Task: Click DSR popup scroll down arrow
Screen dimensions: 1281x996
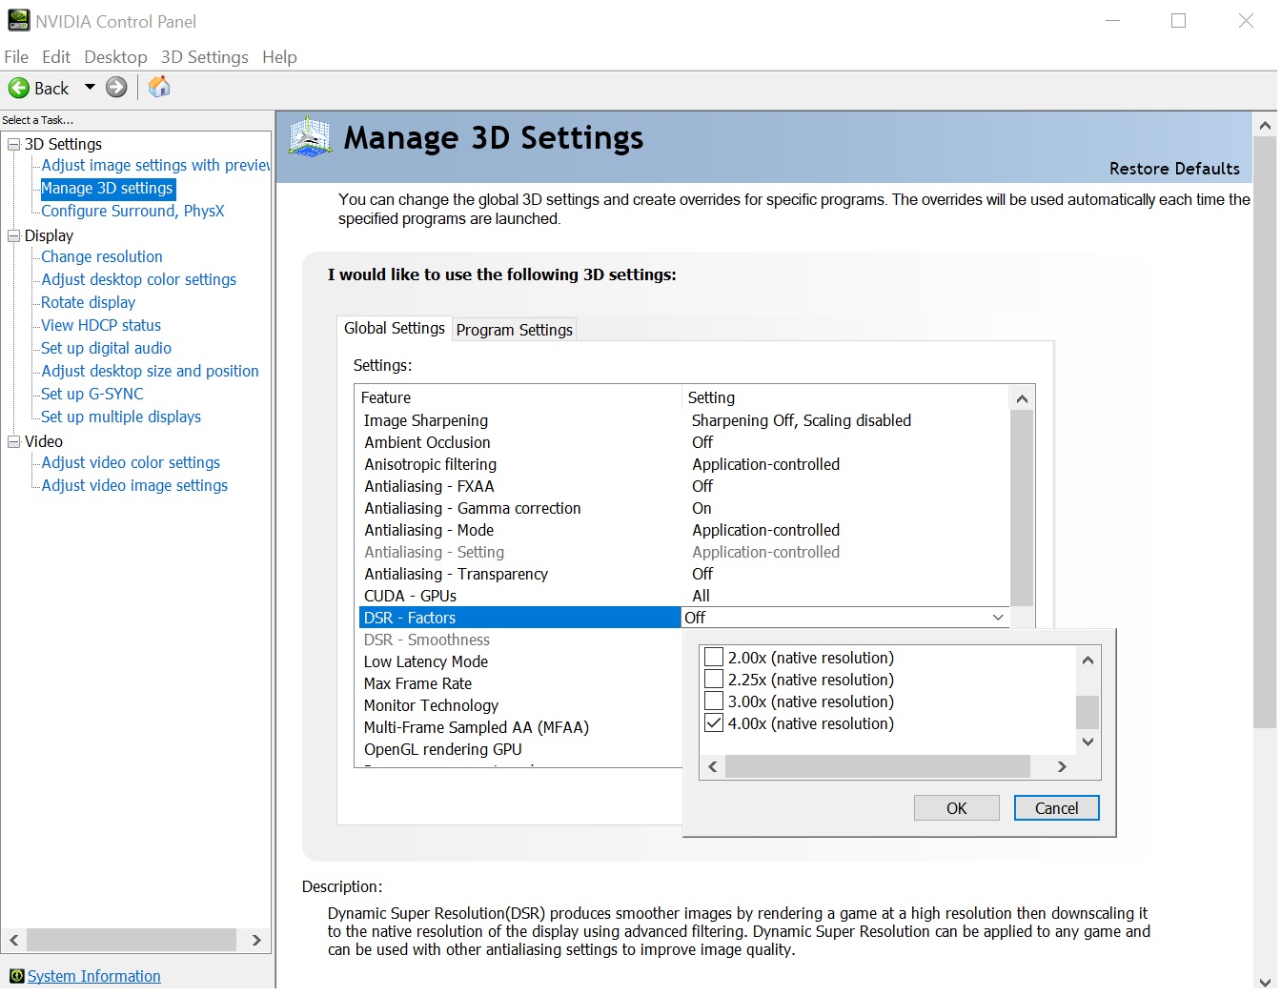Action: tap(1088, 742)
